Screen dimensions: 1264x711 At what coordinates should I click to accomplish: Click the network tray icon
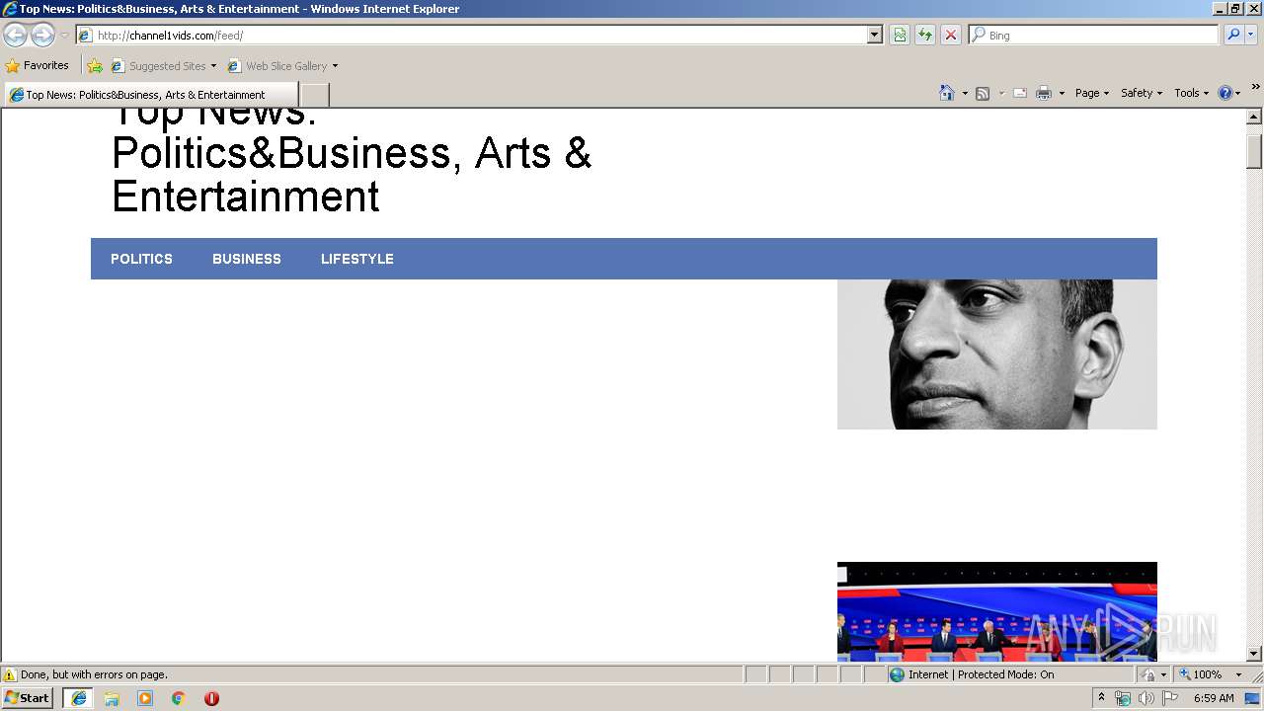pyautogui.click(x=1123, y=698)
